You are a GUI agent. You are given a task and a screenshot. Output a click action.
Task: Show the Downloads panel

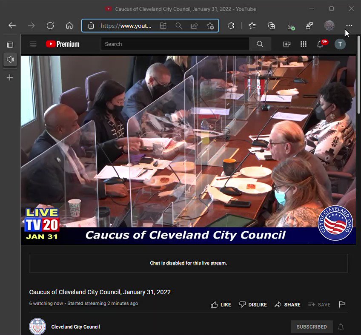[291, 26]
